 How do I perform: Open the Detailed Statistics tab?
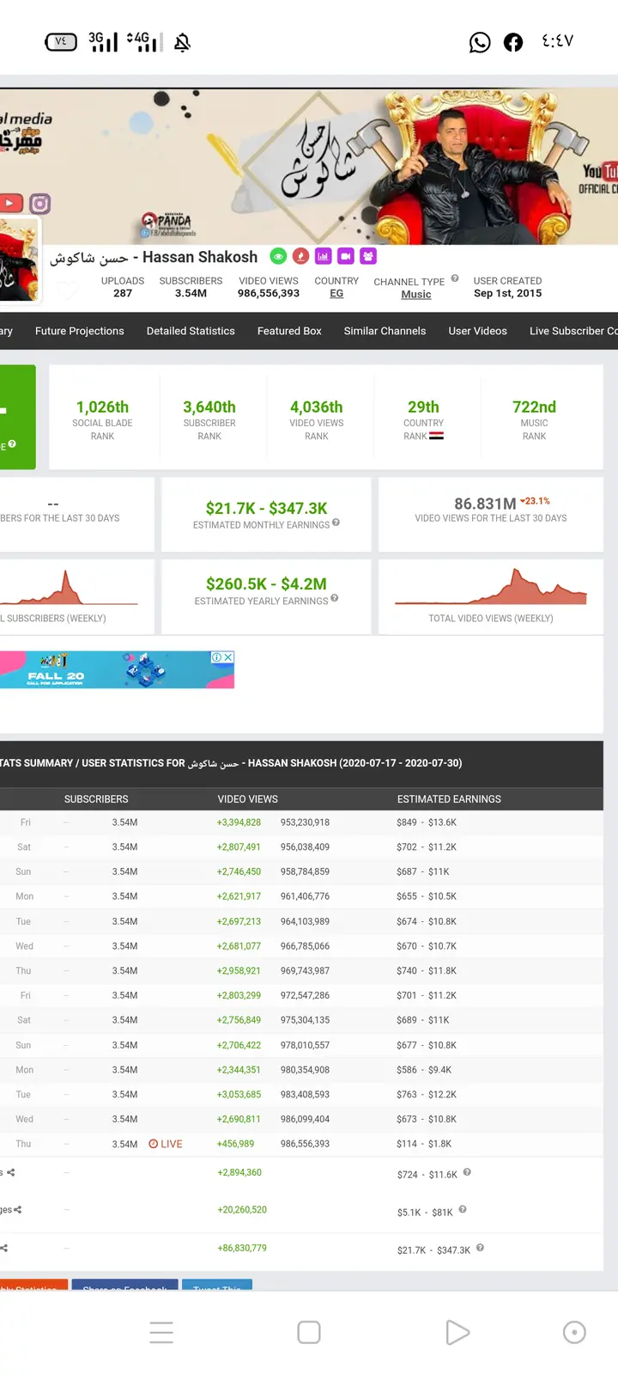[x=191, y=331]
